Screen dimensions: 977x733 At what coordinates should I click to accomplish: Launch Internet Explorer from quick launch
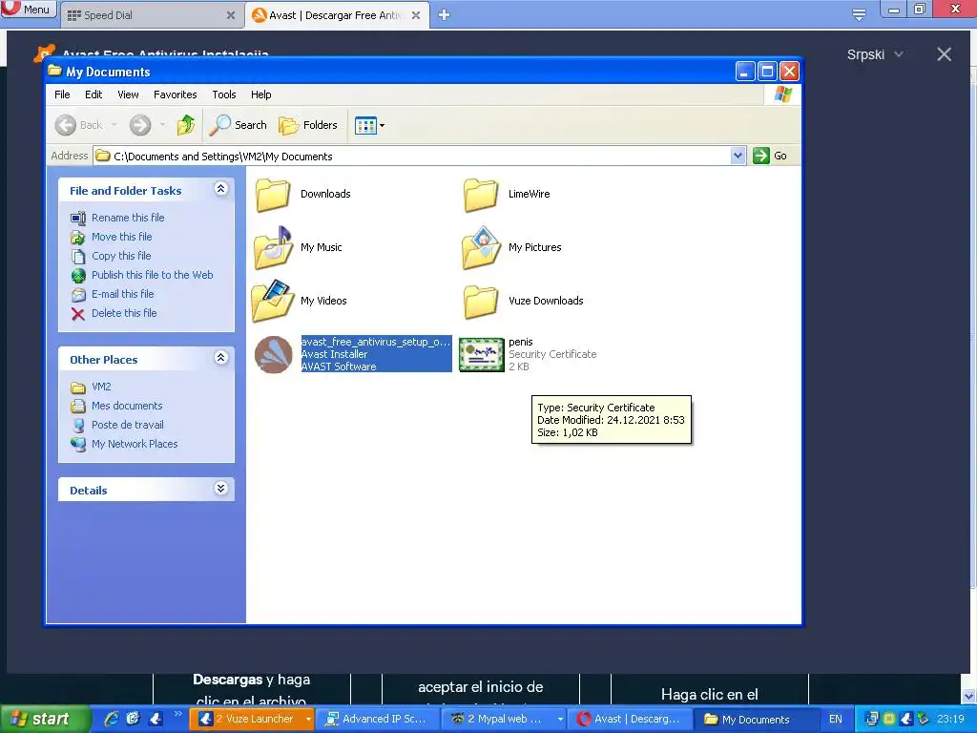(x=112, y=719)
